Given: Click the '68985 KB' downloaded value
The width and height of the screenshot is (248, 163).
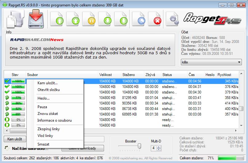Looking at the screenshot, I should (129, 114).
